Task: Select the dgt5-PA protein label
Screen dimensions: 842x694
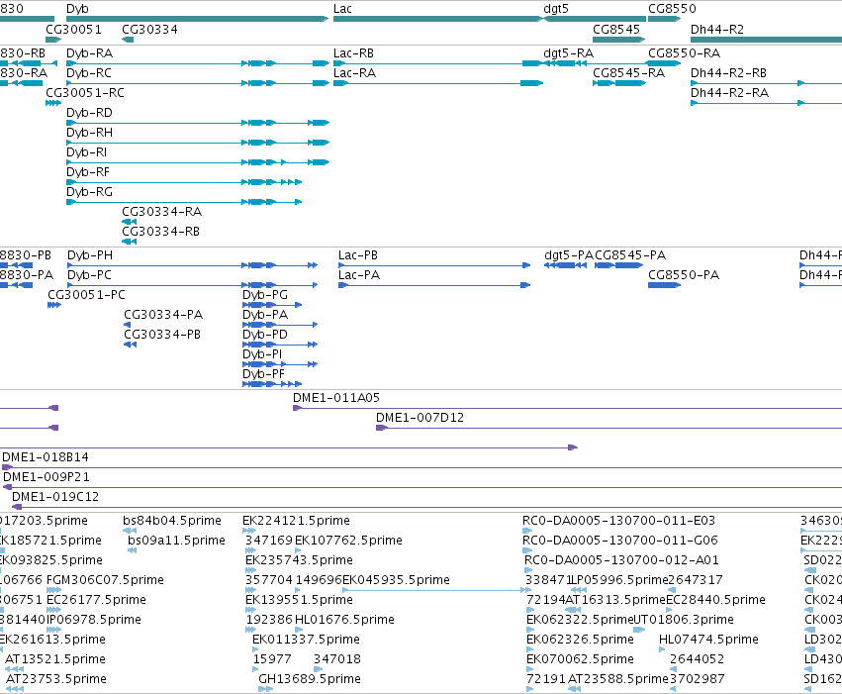Action: [x=569, y=255]
